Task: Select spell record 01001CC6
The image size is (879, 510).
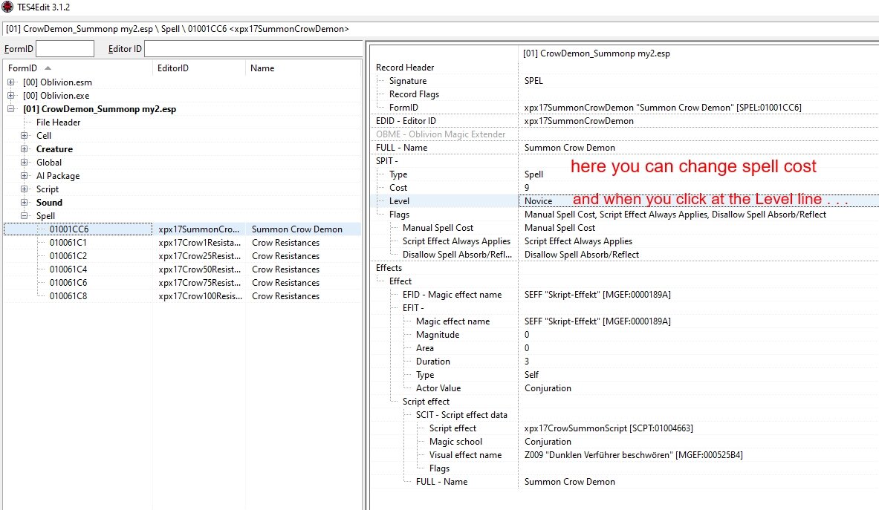Action: point(69,229)
